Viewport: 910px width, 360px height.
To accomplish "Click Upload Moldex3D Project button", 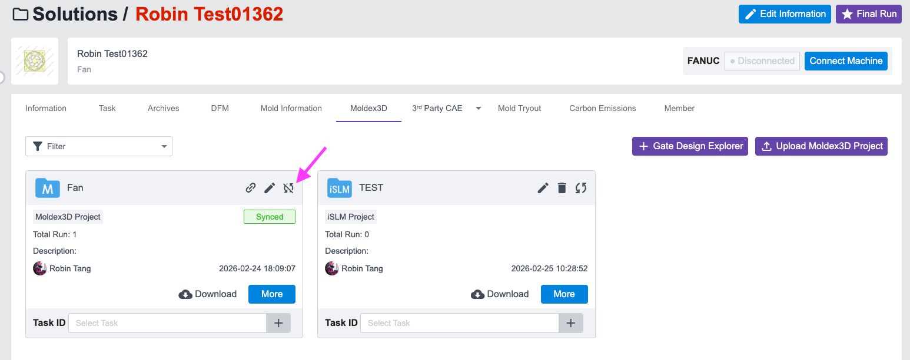I will click(x=821, y=146).
